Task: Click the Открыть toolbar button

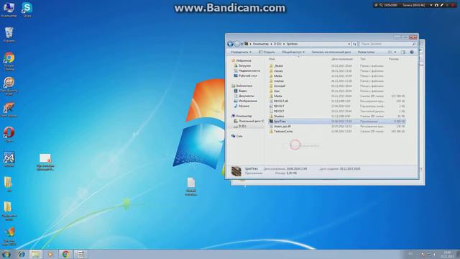Action: pyautogui.click(x=267, y=52)
